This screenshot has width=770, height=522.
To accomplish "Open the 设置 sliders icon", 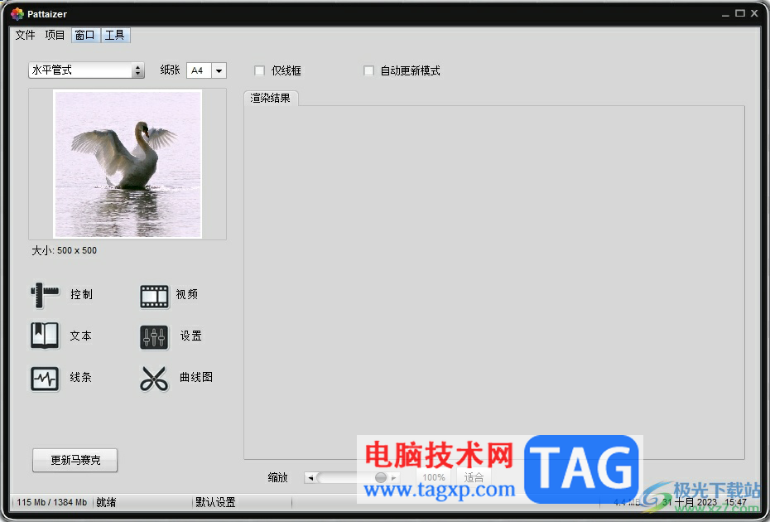I will click(154, 338).
